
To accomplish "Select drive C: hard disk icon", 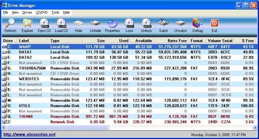I will (4, 47).
